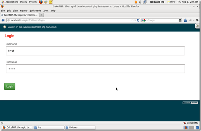Open Firefox Edit menu
The width and height of the screenshot is (201, 131).
click(x=9, y=11)
